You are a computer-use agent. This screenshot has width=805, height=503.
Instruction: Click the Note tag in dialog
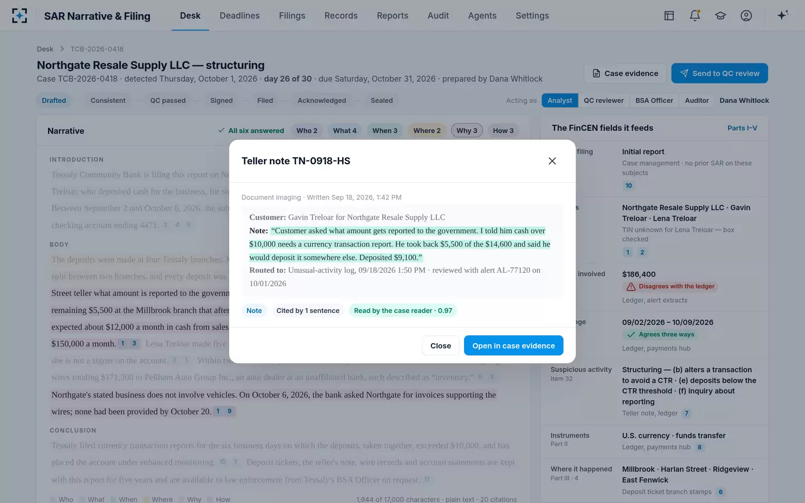254,311
